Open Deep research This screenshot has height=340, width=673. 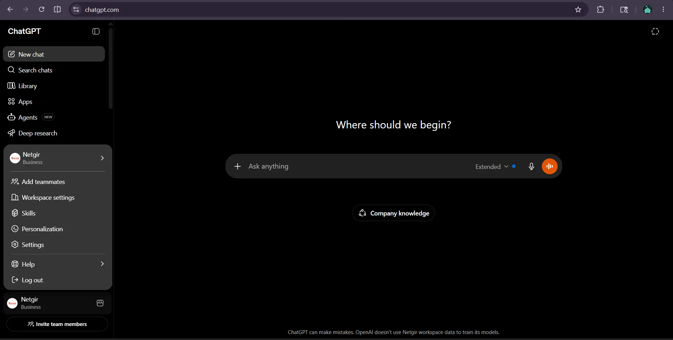(54, 133)
